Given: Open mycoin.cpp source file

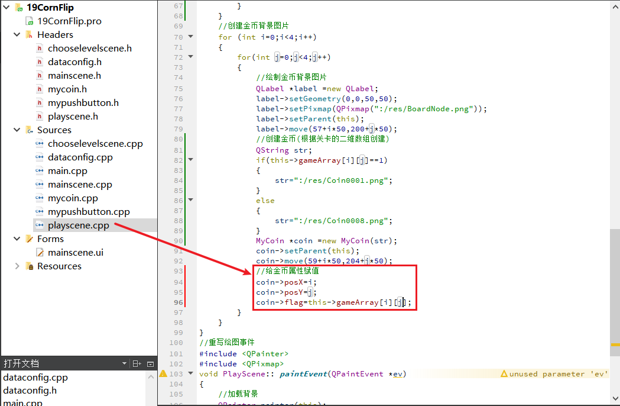Looking at the screenshot, I should coord(73,198).
